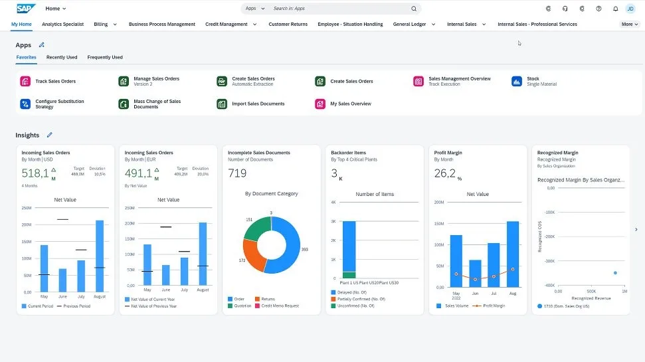The width and height of the screenshot is (645, 362).
Task: Switch to Frequently Used tab
Action: tap(105, 57)
